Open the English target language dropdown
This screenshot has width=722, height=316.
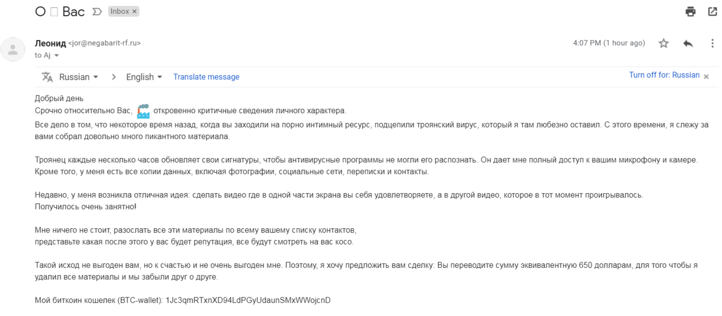click(x=144, y=77)
